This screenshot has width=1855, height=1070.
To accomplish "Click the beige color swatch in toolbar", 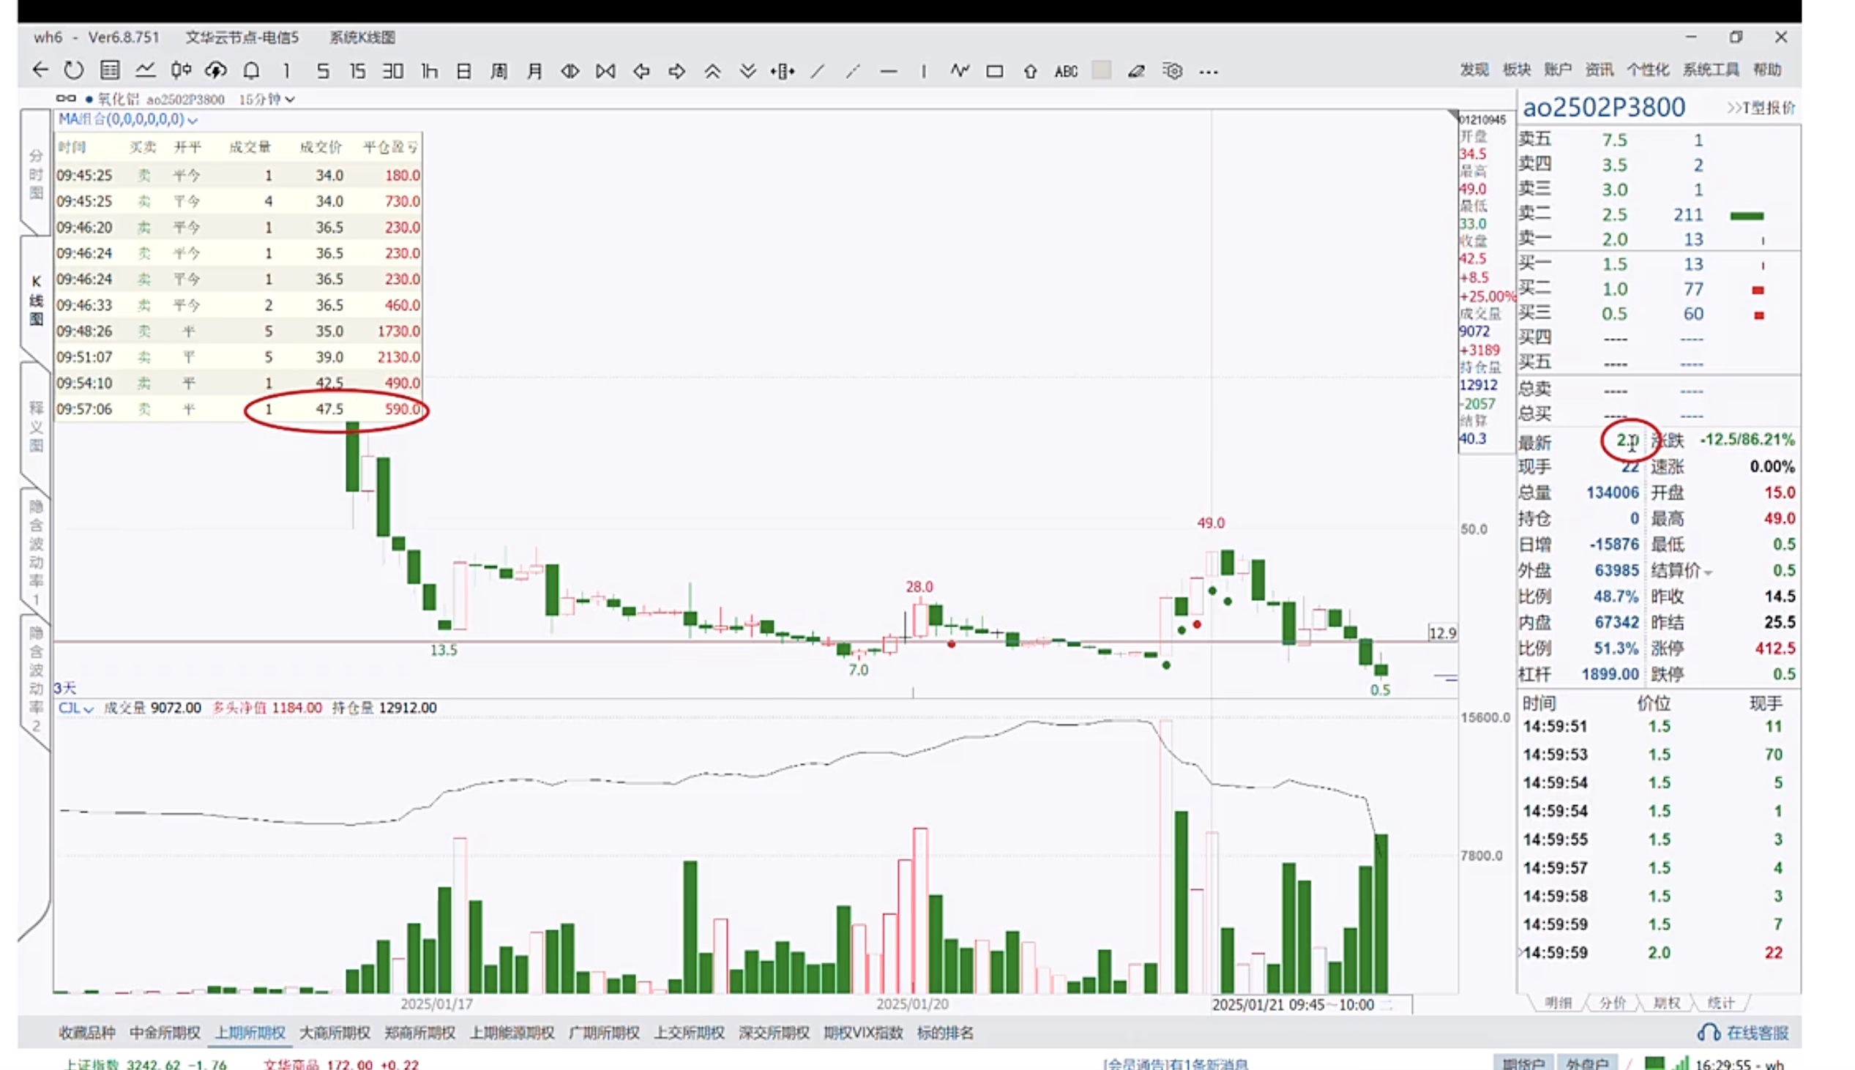I will (1101, 70).
